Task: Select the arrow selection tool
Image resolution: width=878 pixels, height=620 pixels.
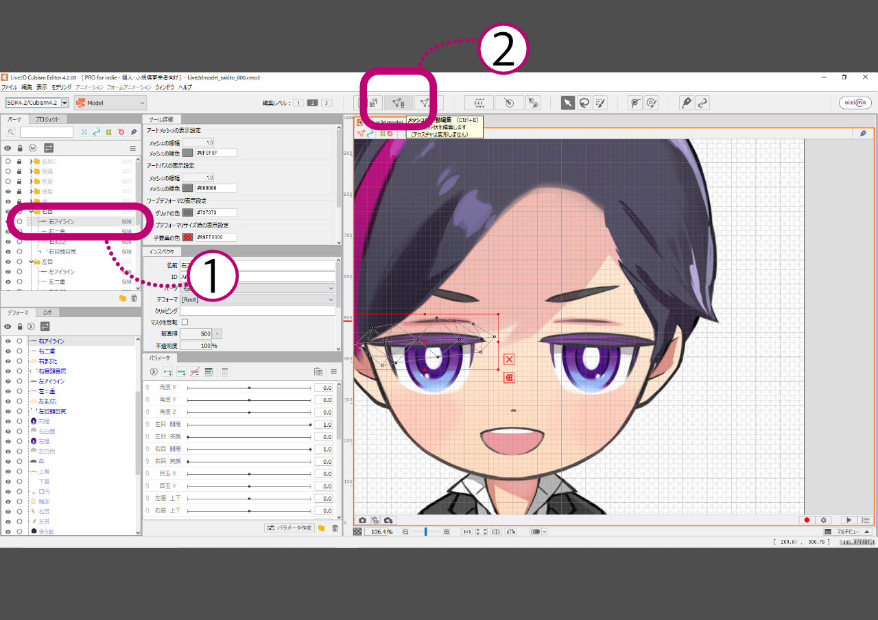Action: (567, 103)
